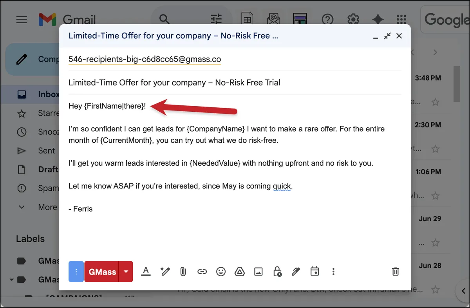
Task: Insert files using Google Drive icon
Action: click(x=239, y=272)
